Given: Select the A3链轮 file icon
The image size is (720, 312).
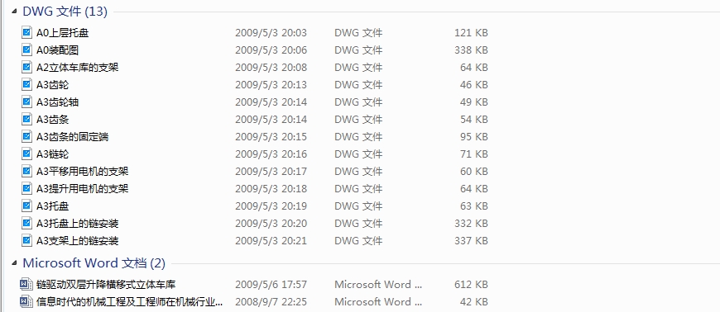Looking at the screenshot, I should 26,154.
